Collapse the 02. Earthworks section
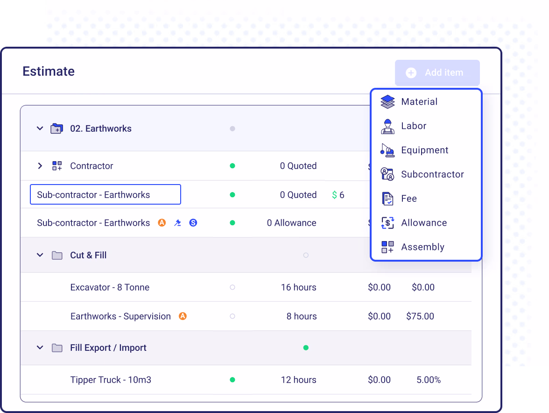Screen dimensions: 549x413 click(x=40, y=128)
